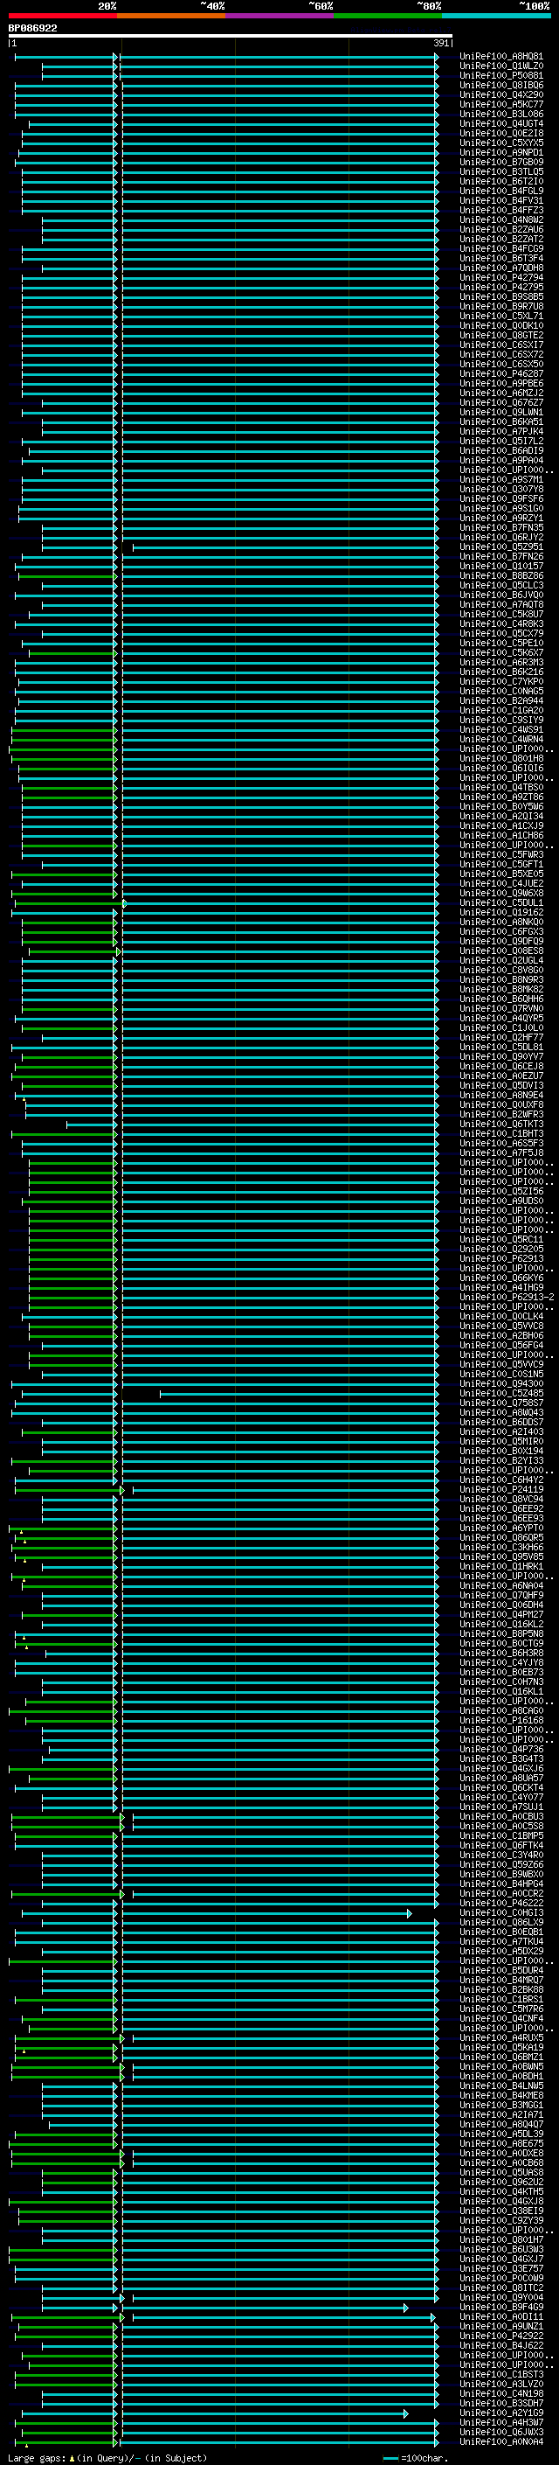Image resolution: width=559 pixels, height=2465 pixels.
Task: Select hit label UniRef100_P62913-2
Action: tap(507, 1297)
